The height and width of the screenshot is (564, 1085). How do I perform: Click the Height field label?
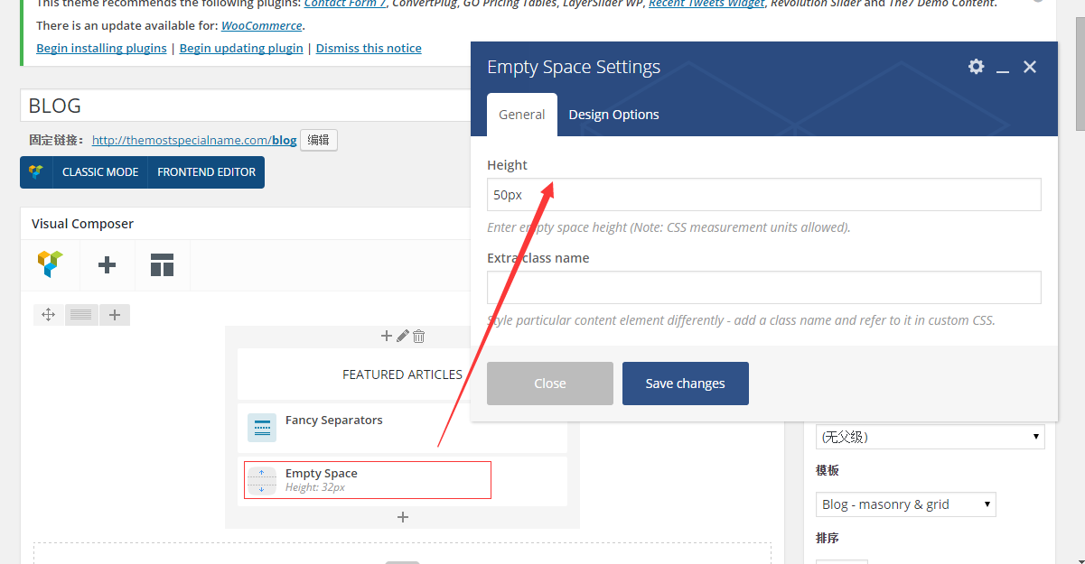click(x=508, y=165)
